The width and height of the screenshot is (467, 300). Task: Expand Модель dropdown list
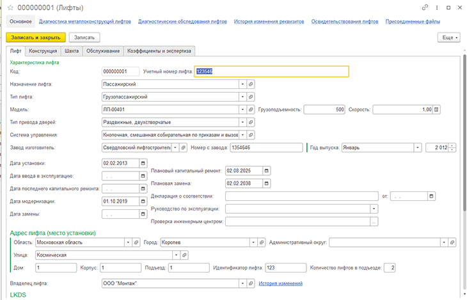click(x=242, y=109)
